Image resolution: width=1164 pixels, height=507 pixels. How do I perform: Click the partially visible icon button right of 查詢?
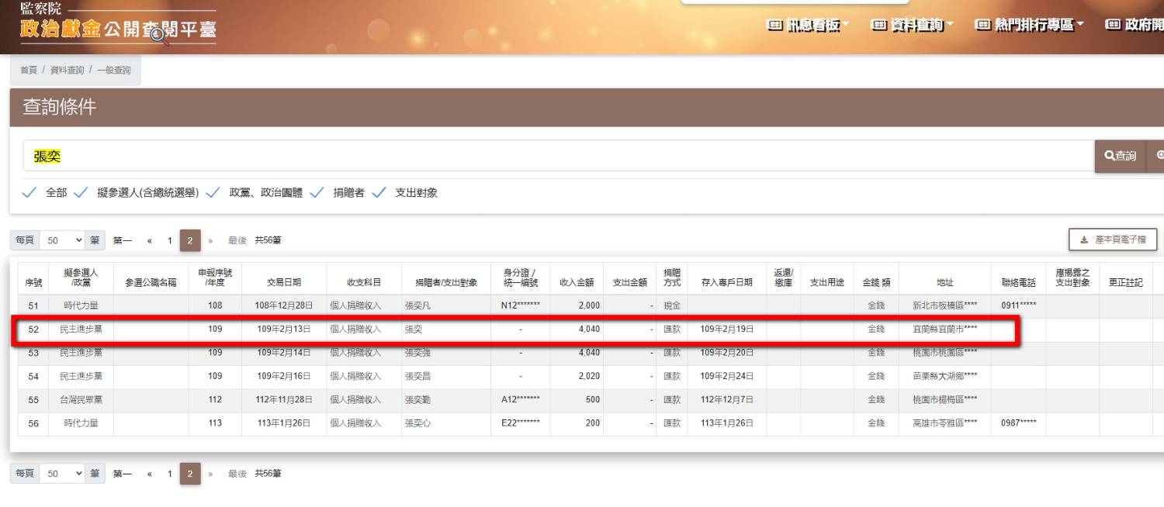[x=1157, y=156]
